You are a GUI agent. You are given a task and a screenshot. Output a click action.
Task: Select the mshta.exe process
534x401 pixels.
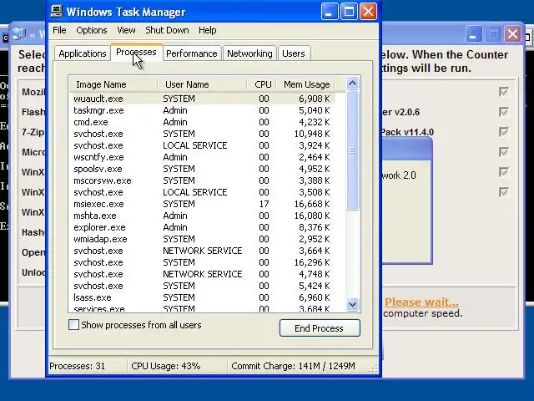(x=202, y=216)
